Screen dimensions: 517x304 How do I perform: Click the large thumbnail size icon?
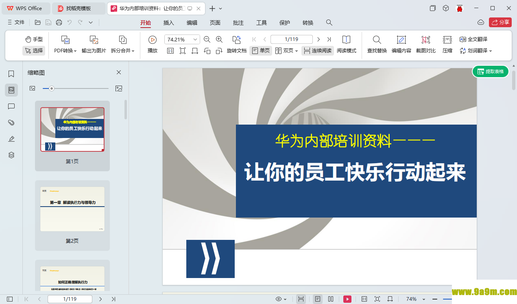(119, 88)
